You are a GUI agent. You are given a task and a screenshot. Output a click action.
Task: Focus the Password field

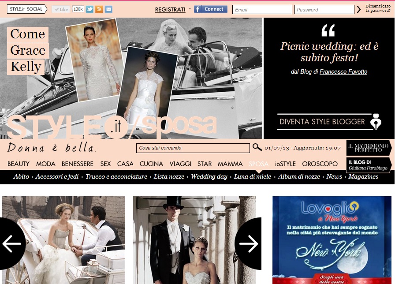[324, 10]
